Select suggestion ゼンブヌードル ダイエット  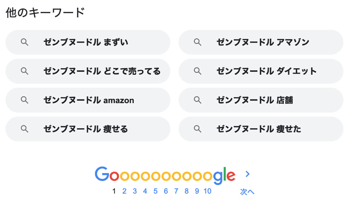pos(261,71)
